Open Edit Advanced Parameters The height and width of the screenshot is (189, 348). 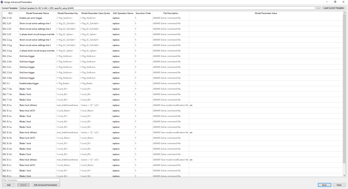(46, 185)
